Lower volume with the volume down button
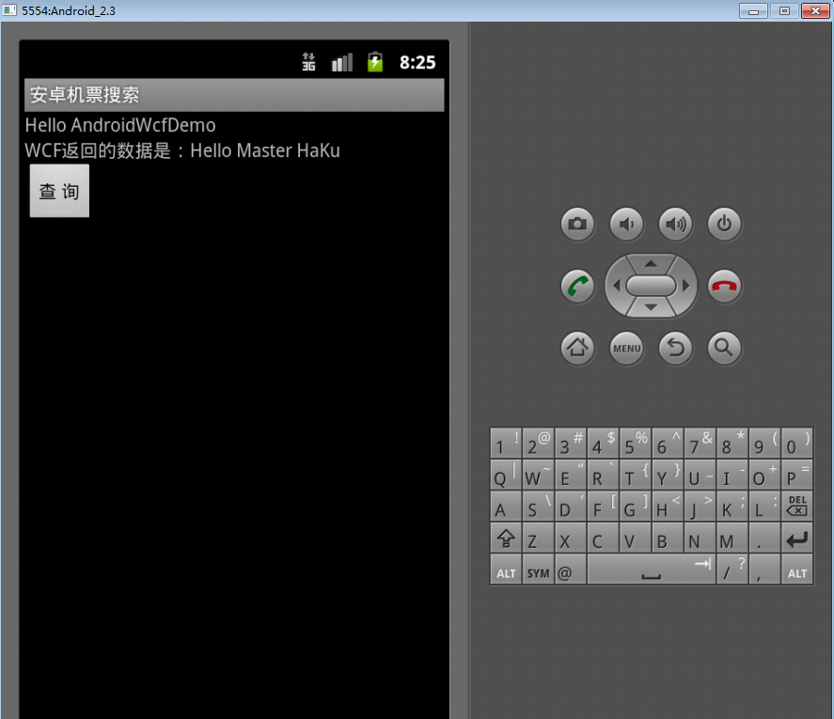Image resolution: width=834 pixels, height=719 pixels. click(x=626, y=224)
